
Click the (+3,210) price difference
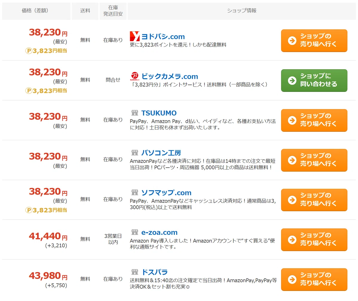pyautogui.click(x=56, y=246)
